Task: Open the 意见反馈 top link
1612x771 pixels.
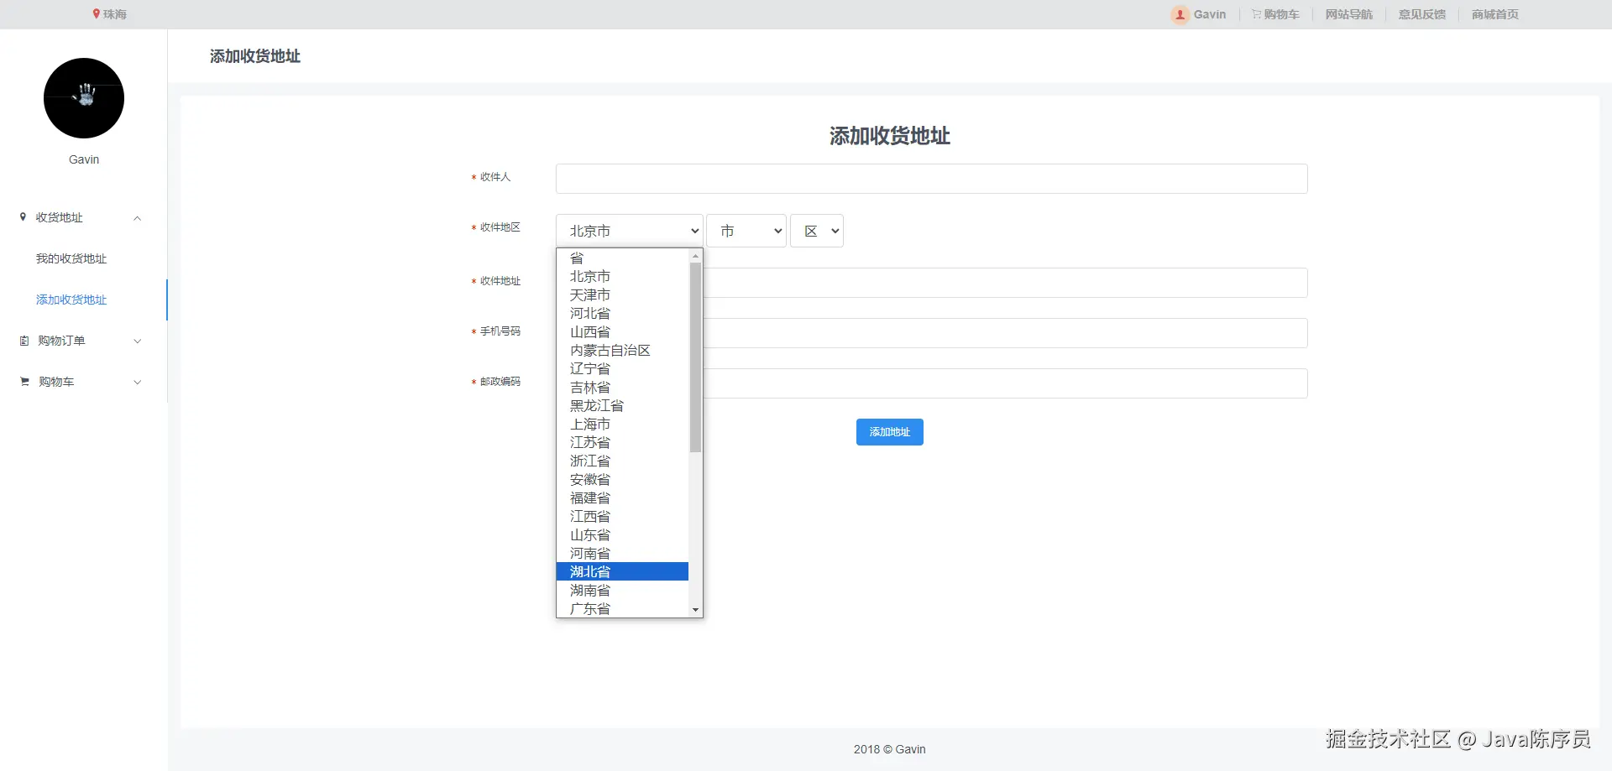Action: tap(1421, 14)
